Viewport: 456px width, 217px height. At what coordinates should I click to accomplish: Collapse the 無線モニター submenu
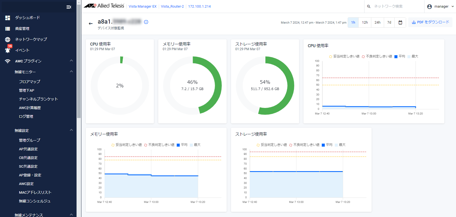point(71,72)
